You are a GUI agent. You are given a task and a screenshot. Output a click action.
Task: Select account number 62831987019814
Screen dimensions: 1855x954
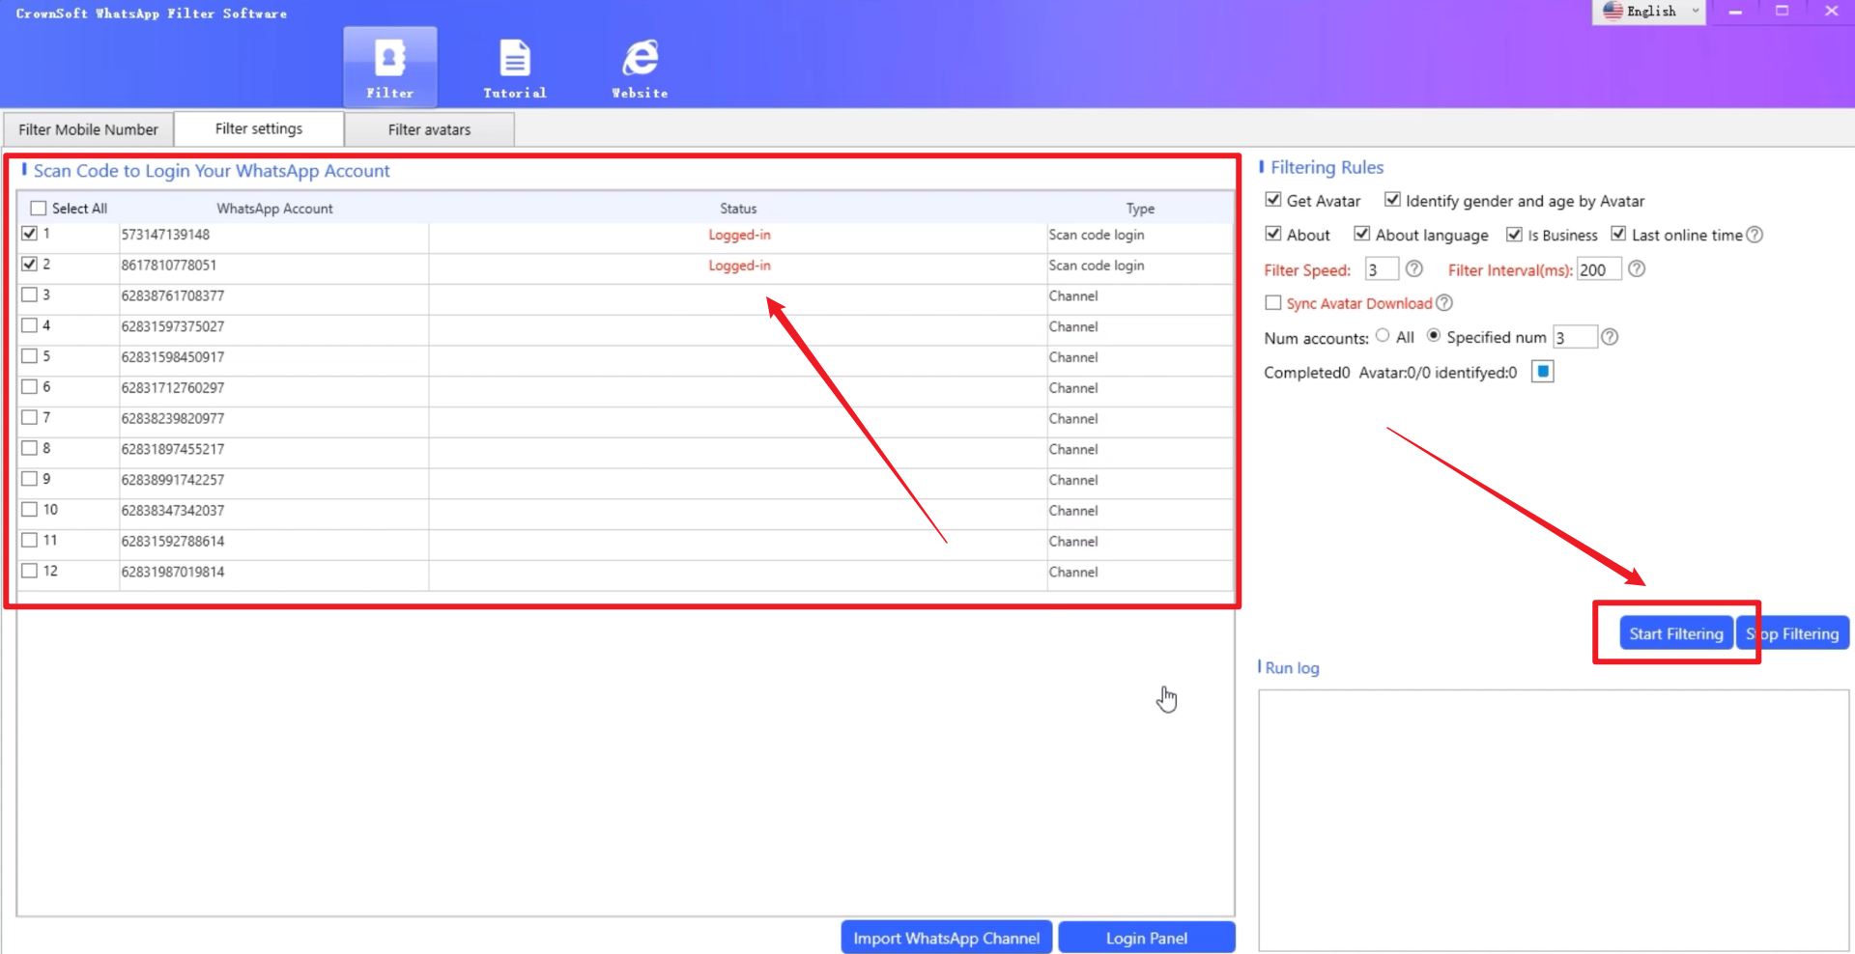pos(173,572)
